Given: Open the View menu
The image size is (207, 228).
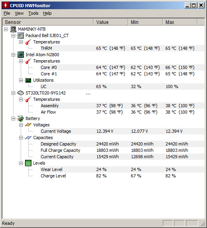Looking at the screenshot, I should pyautogui.click(x=19, y=13).
